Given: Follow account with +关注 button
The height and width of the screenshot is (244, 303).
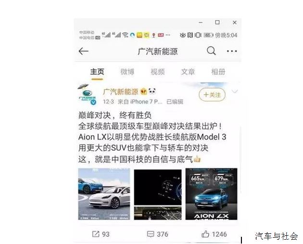Looking at the screenshot, I should click(x=212, y=95).
